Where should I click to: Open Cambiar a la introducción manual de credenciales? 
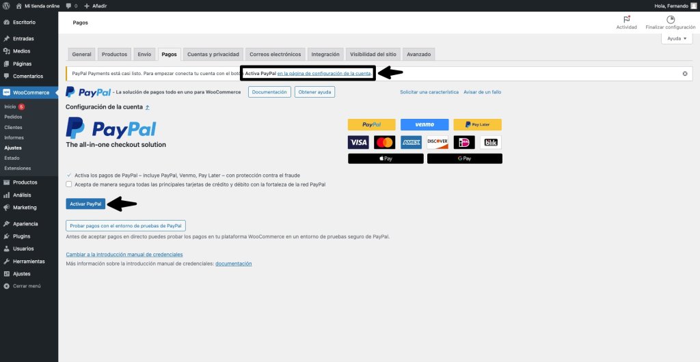tap(124, 255)
